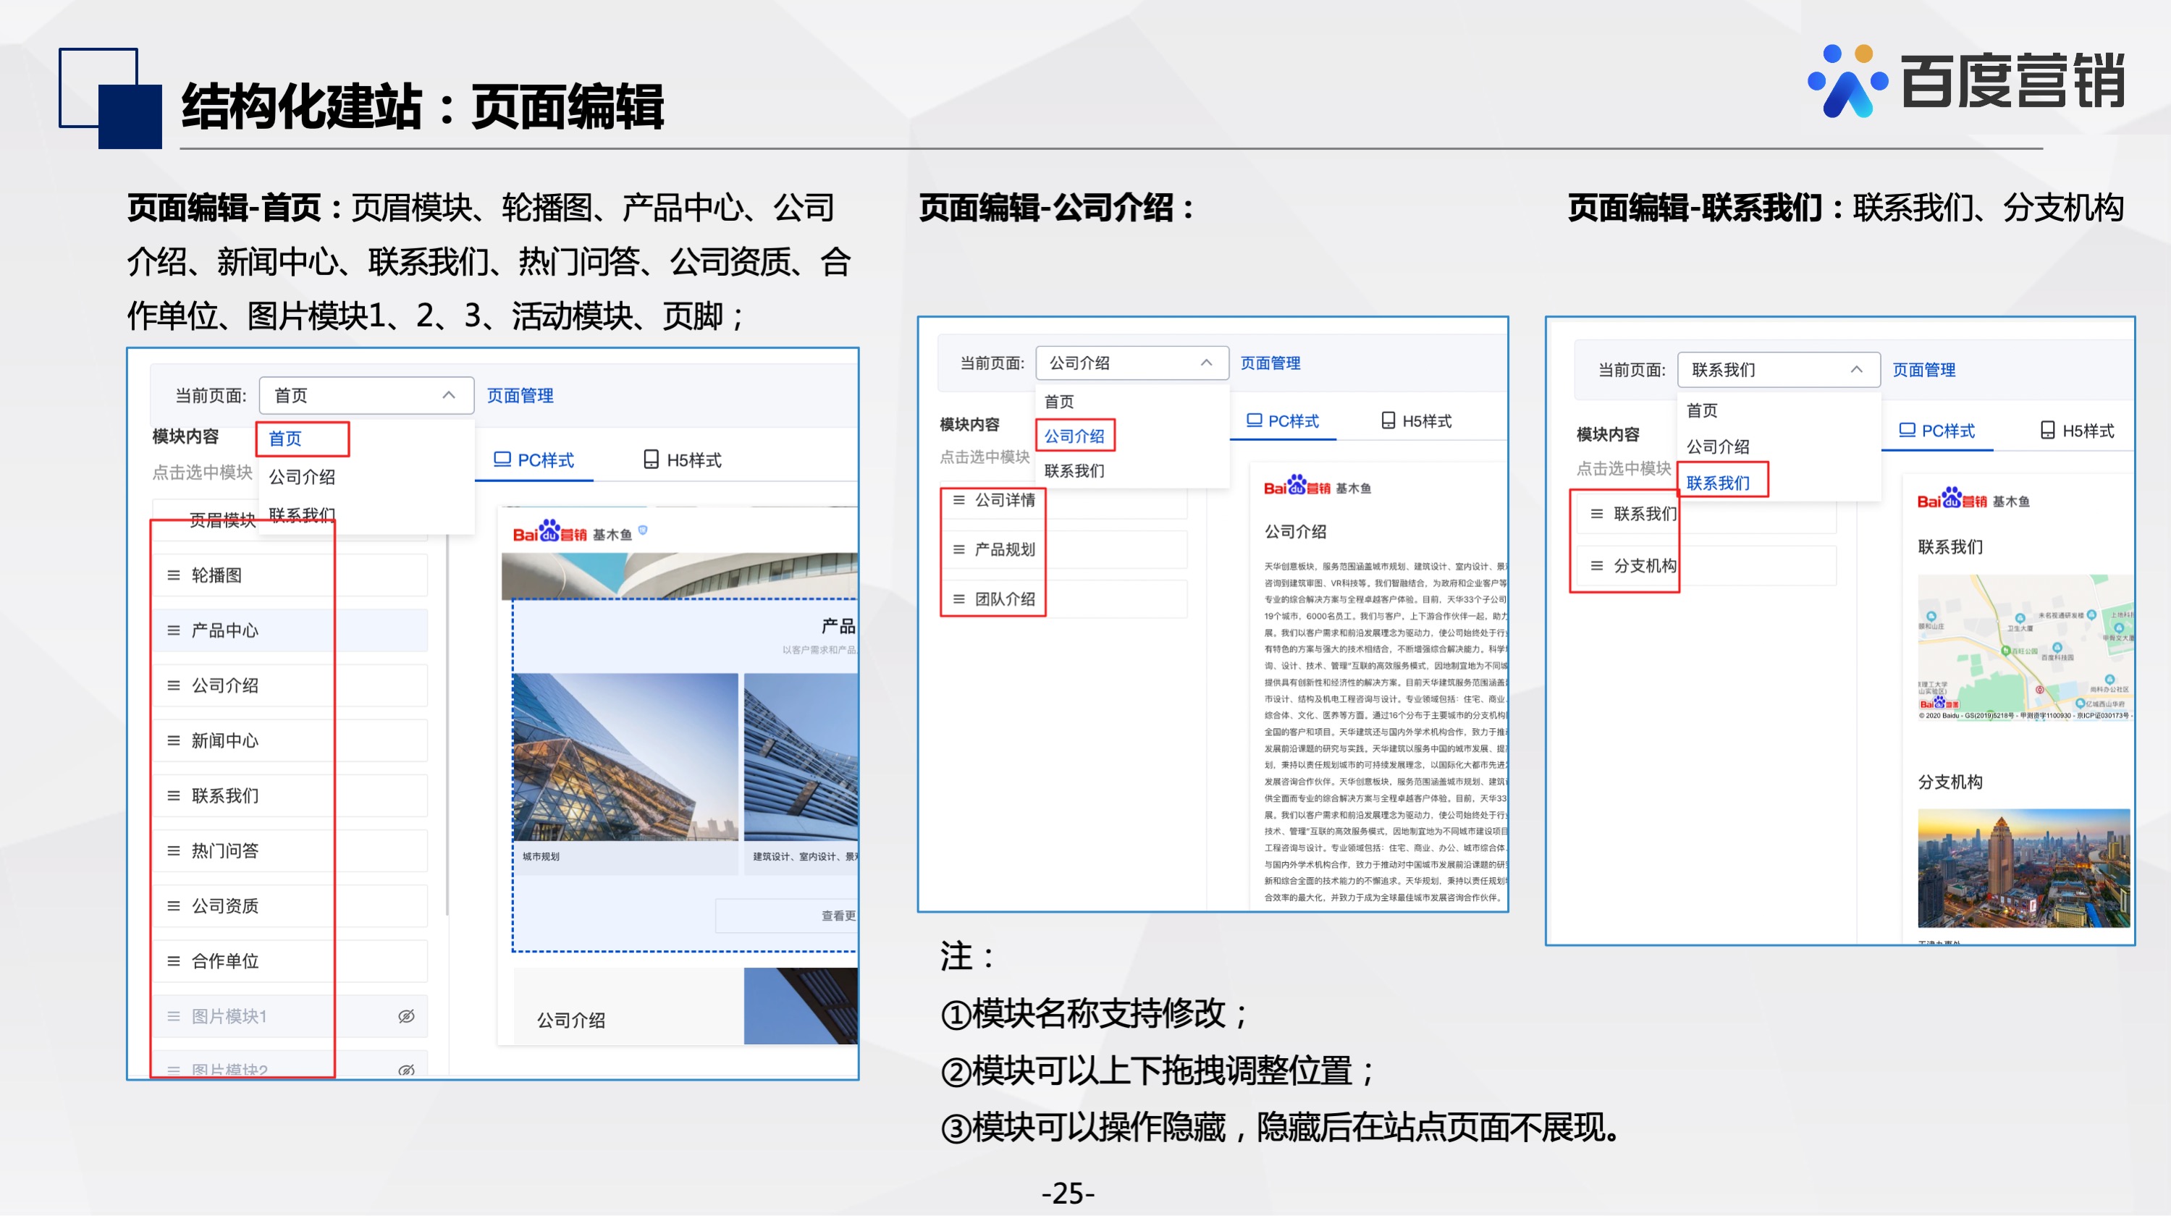
Task: Click the Baidu营销 logo in middle preview
Action: coord(1297,486)
